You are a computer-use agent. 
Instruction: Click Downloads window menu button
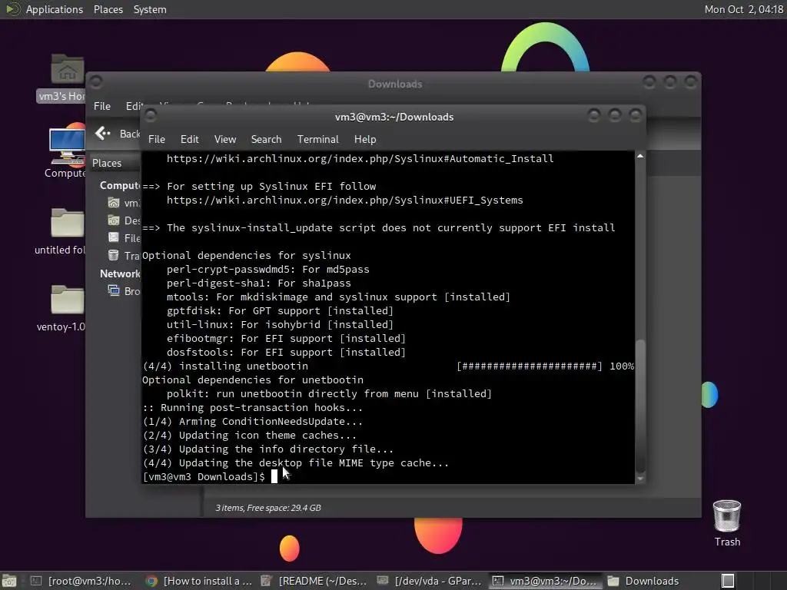(96, 81)
